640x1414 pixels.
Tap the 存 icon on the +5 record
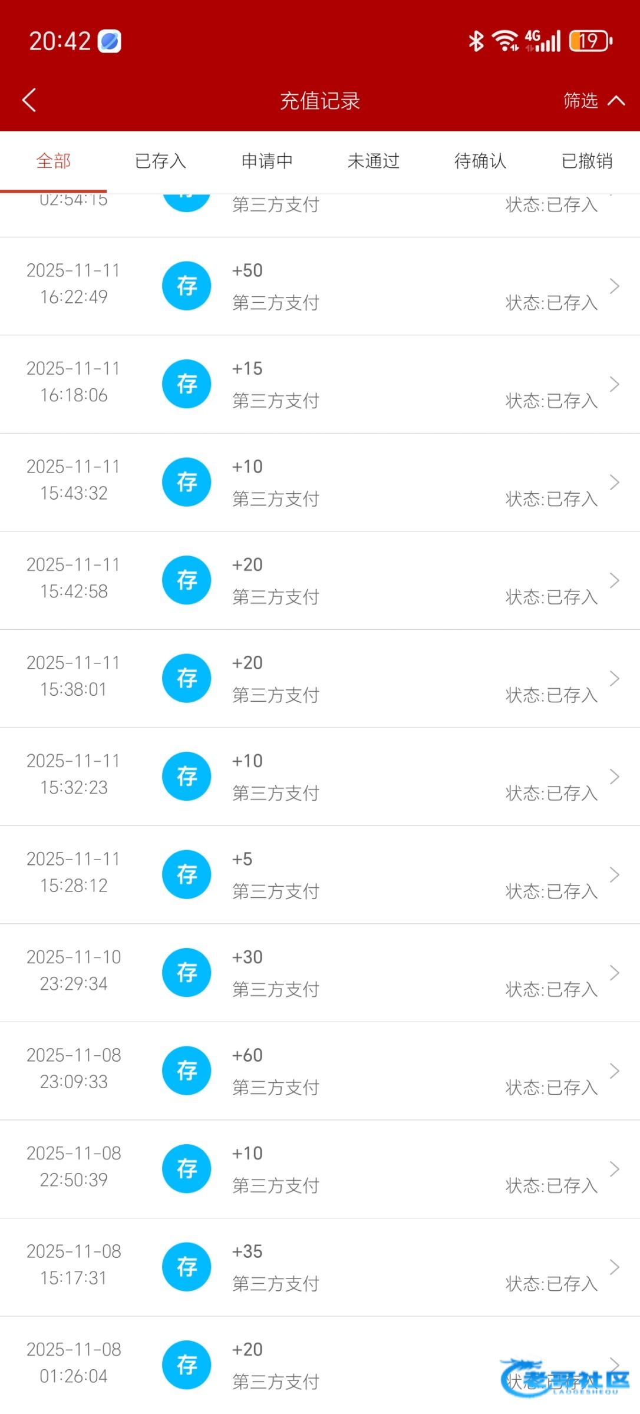[186, 874]
